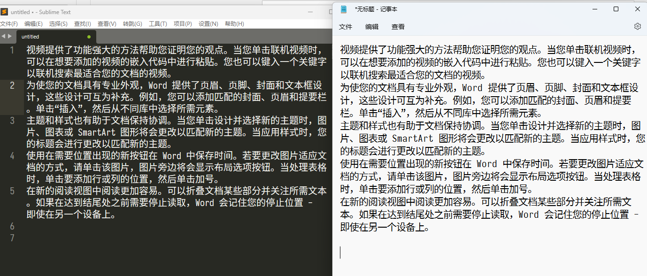
Task: Click the word "SmartArt" in Sublime editor
Action: coord(97,132)
